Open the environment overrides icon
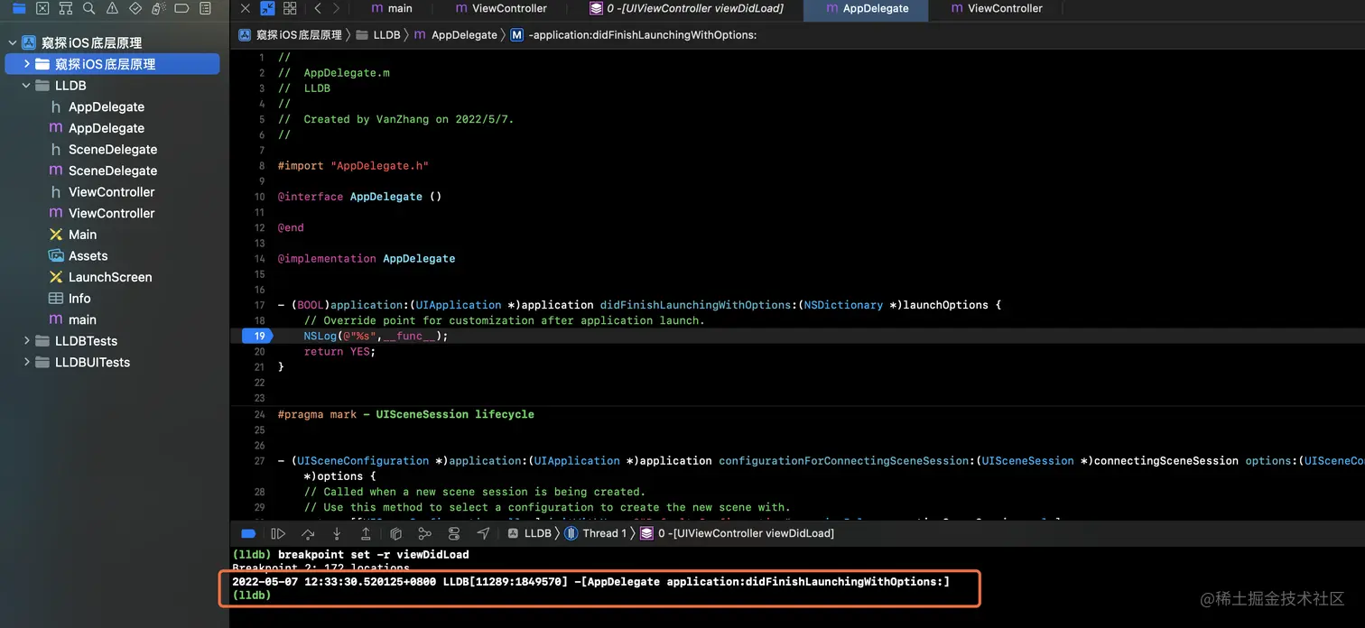The image size is (1365, 628). (x=454, y=533)
